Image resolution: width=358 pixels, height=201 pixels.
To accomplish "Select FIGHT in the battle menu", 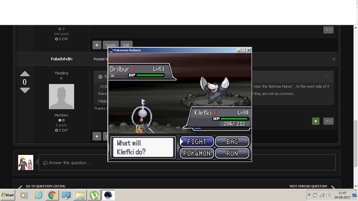I will pos(197,142).
